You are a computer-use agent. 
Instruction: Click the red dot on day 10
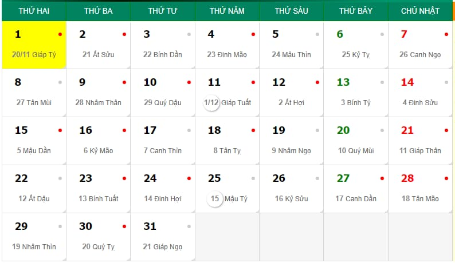click(x=189, y=82)
